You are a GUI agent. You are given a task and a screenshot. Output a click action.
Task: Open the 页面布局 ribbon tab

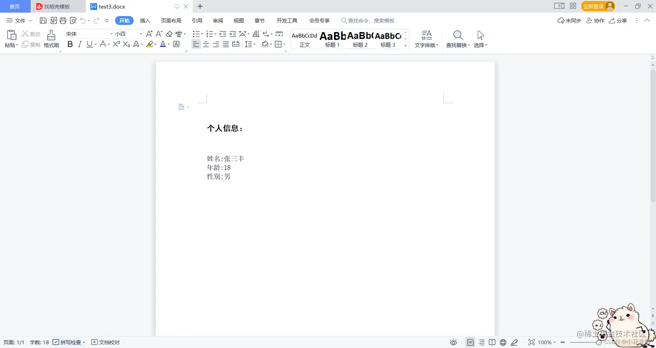(x=171, y=20)
